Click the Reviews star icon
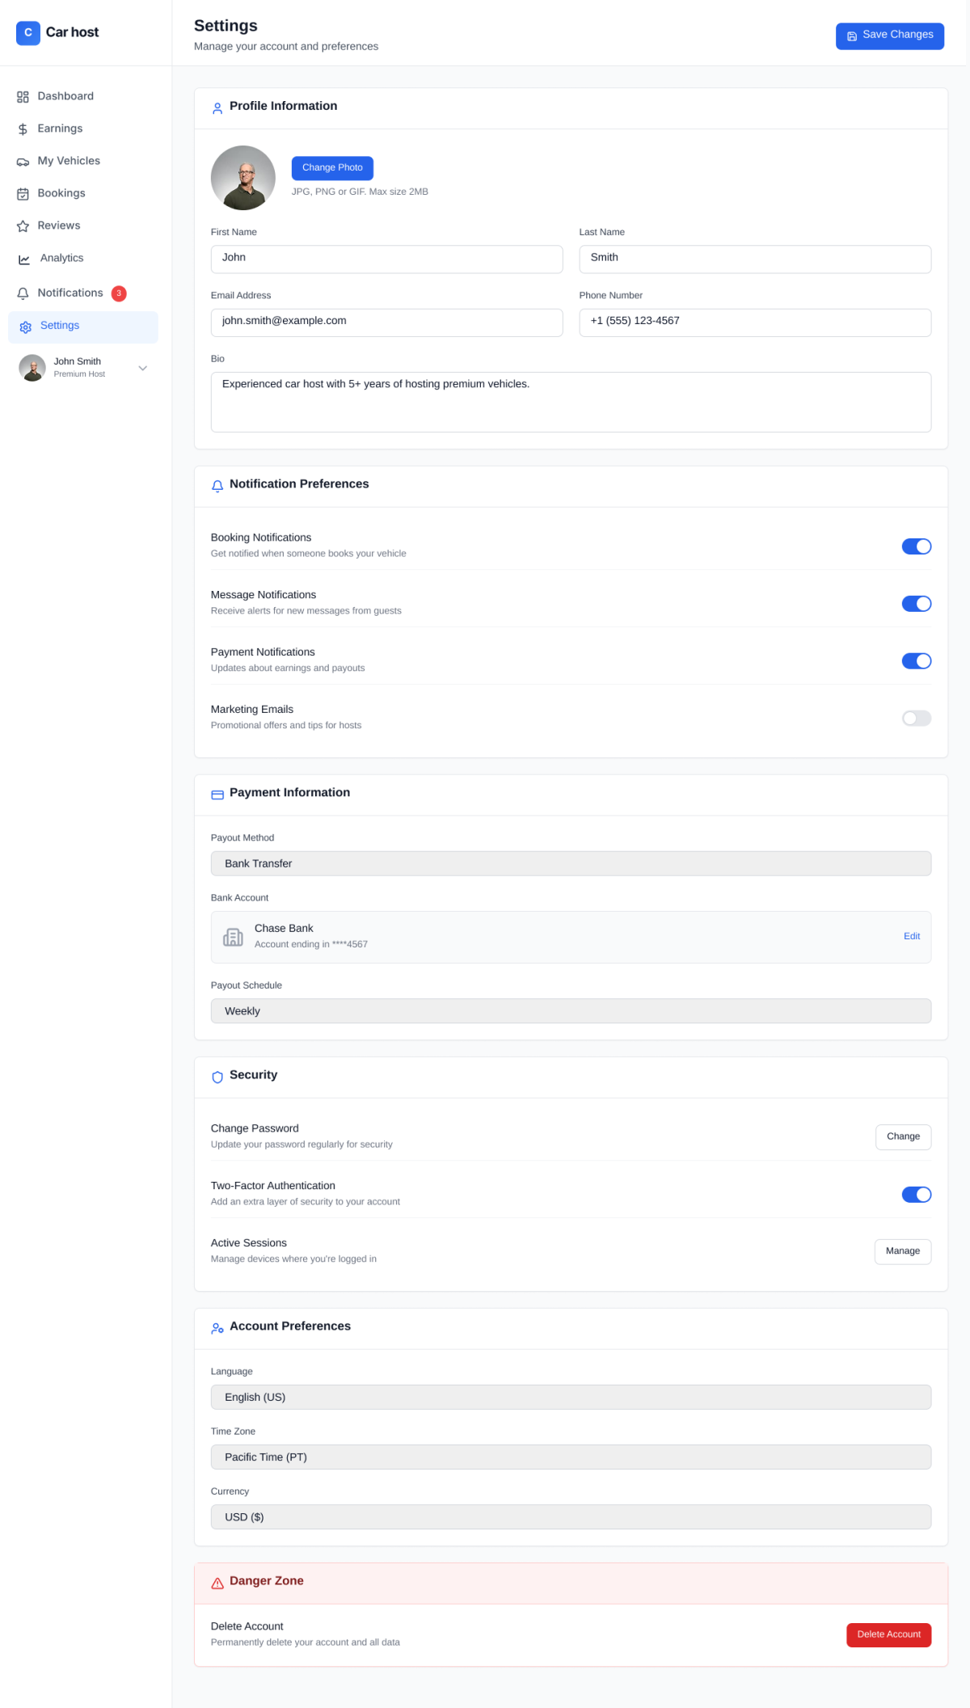The height and width of the screenshot is (1708, 970). tap(23, 226)
